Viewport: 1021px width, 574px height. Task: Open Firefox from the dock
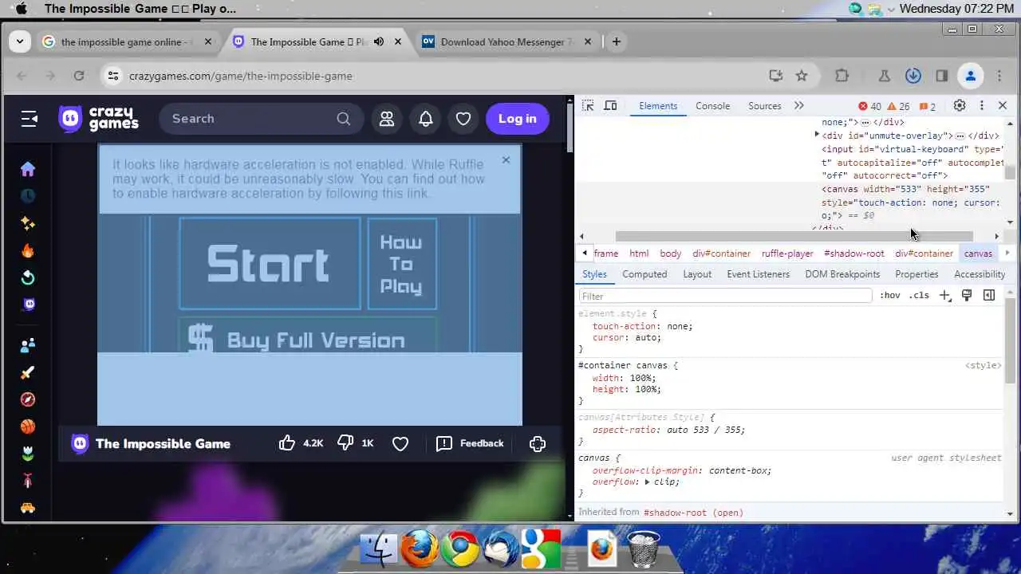pyautogui.click(x=420, y=548)
